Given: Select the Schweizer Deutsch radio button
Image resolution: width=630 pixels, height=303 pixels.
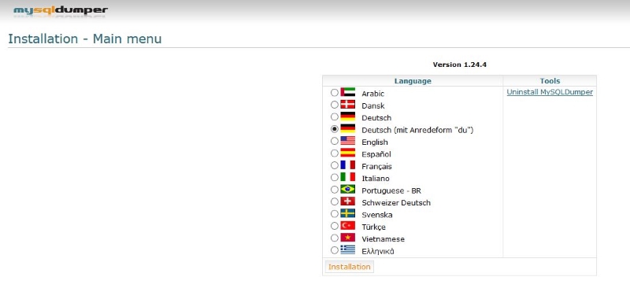Looking at the screenshot, I should [334, 201].
